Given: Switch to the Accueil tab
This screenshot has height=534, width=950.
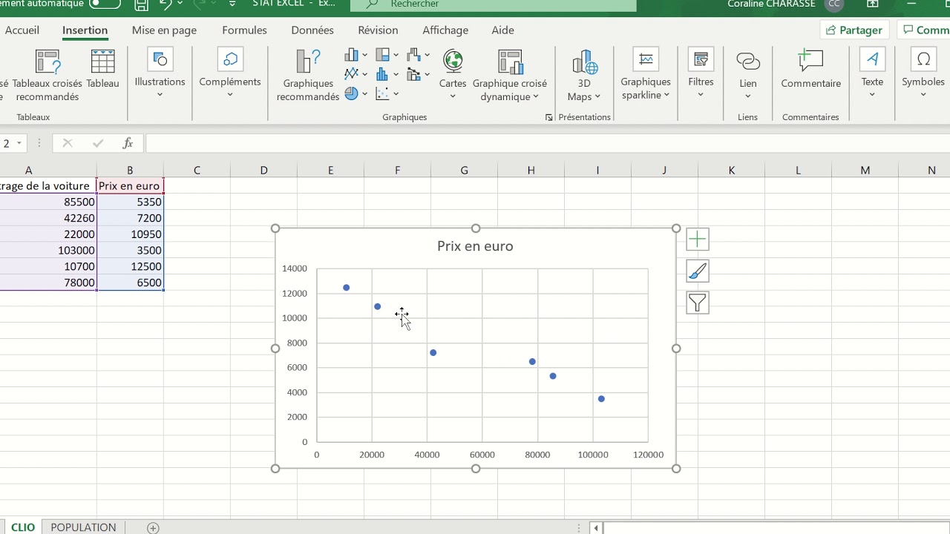Looking at the screenshot, I should pyautogui.click(x=22, y=30).
